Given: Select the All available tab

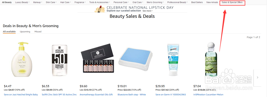Looking at the screenshot, I should coord(9,32).
